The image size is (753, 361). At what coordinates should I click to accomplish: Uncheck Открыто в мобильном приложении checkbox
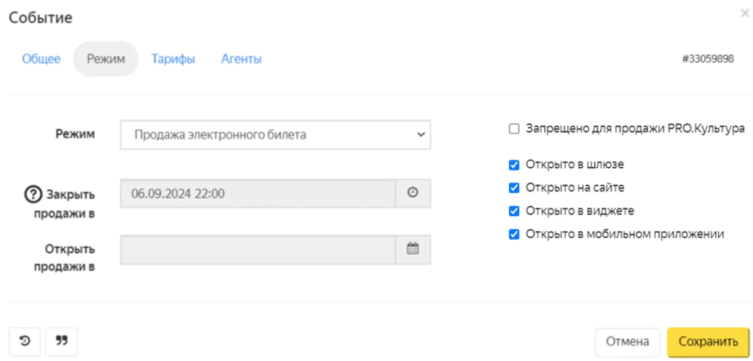514,235
